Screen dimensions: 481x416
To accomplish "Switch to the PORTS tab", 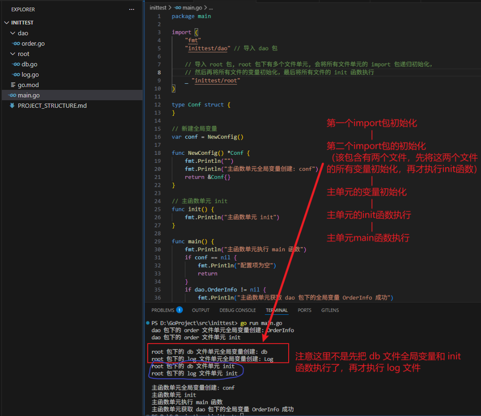I will click(305, 310).
